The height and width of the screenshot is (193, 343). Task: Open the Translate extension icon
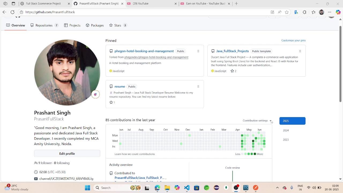[x=296, y=12]
